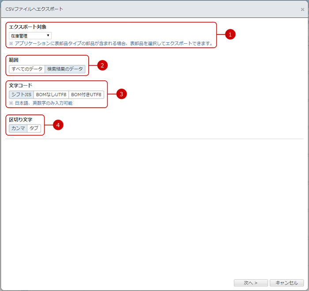The width and height of the screenshot is (309, 291).
Task: Choose BOM付きUTF8 character encoding
Action: (x=86, y=94)
